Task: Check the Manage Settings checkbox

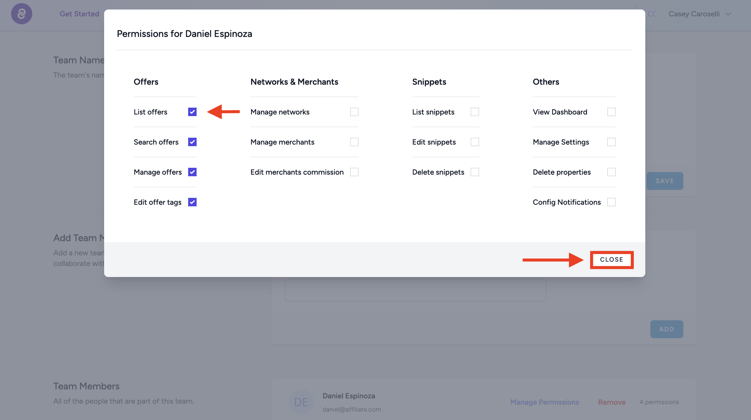Action: coord(611,142)
